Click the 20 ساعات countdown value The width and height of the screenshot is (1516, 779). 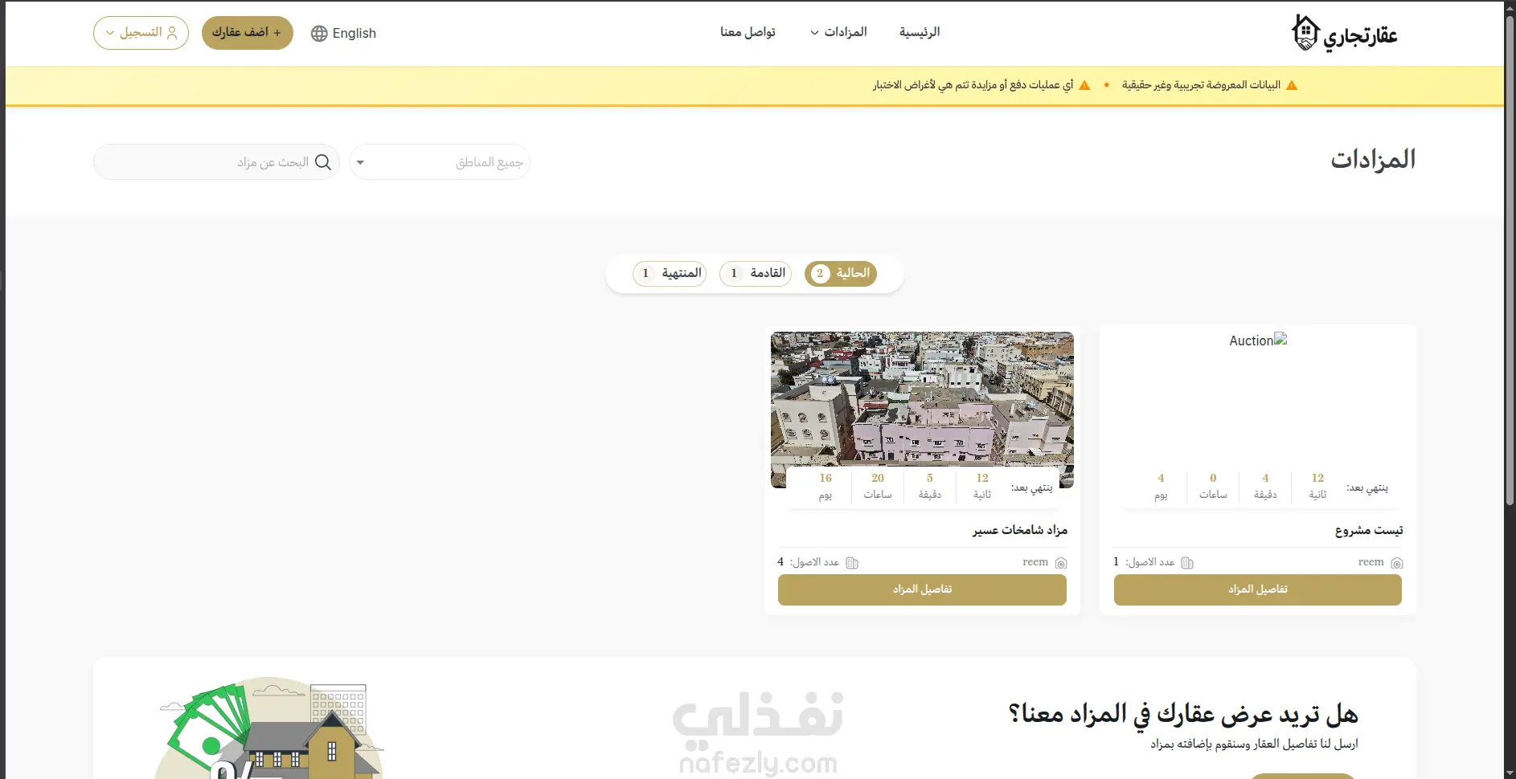(x=878, y=486)
